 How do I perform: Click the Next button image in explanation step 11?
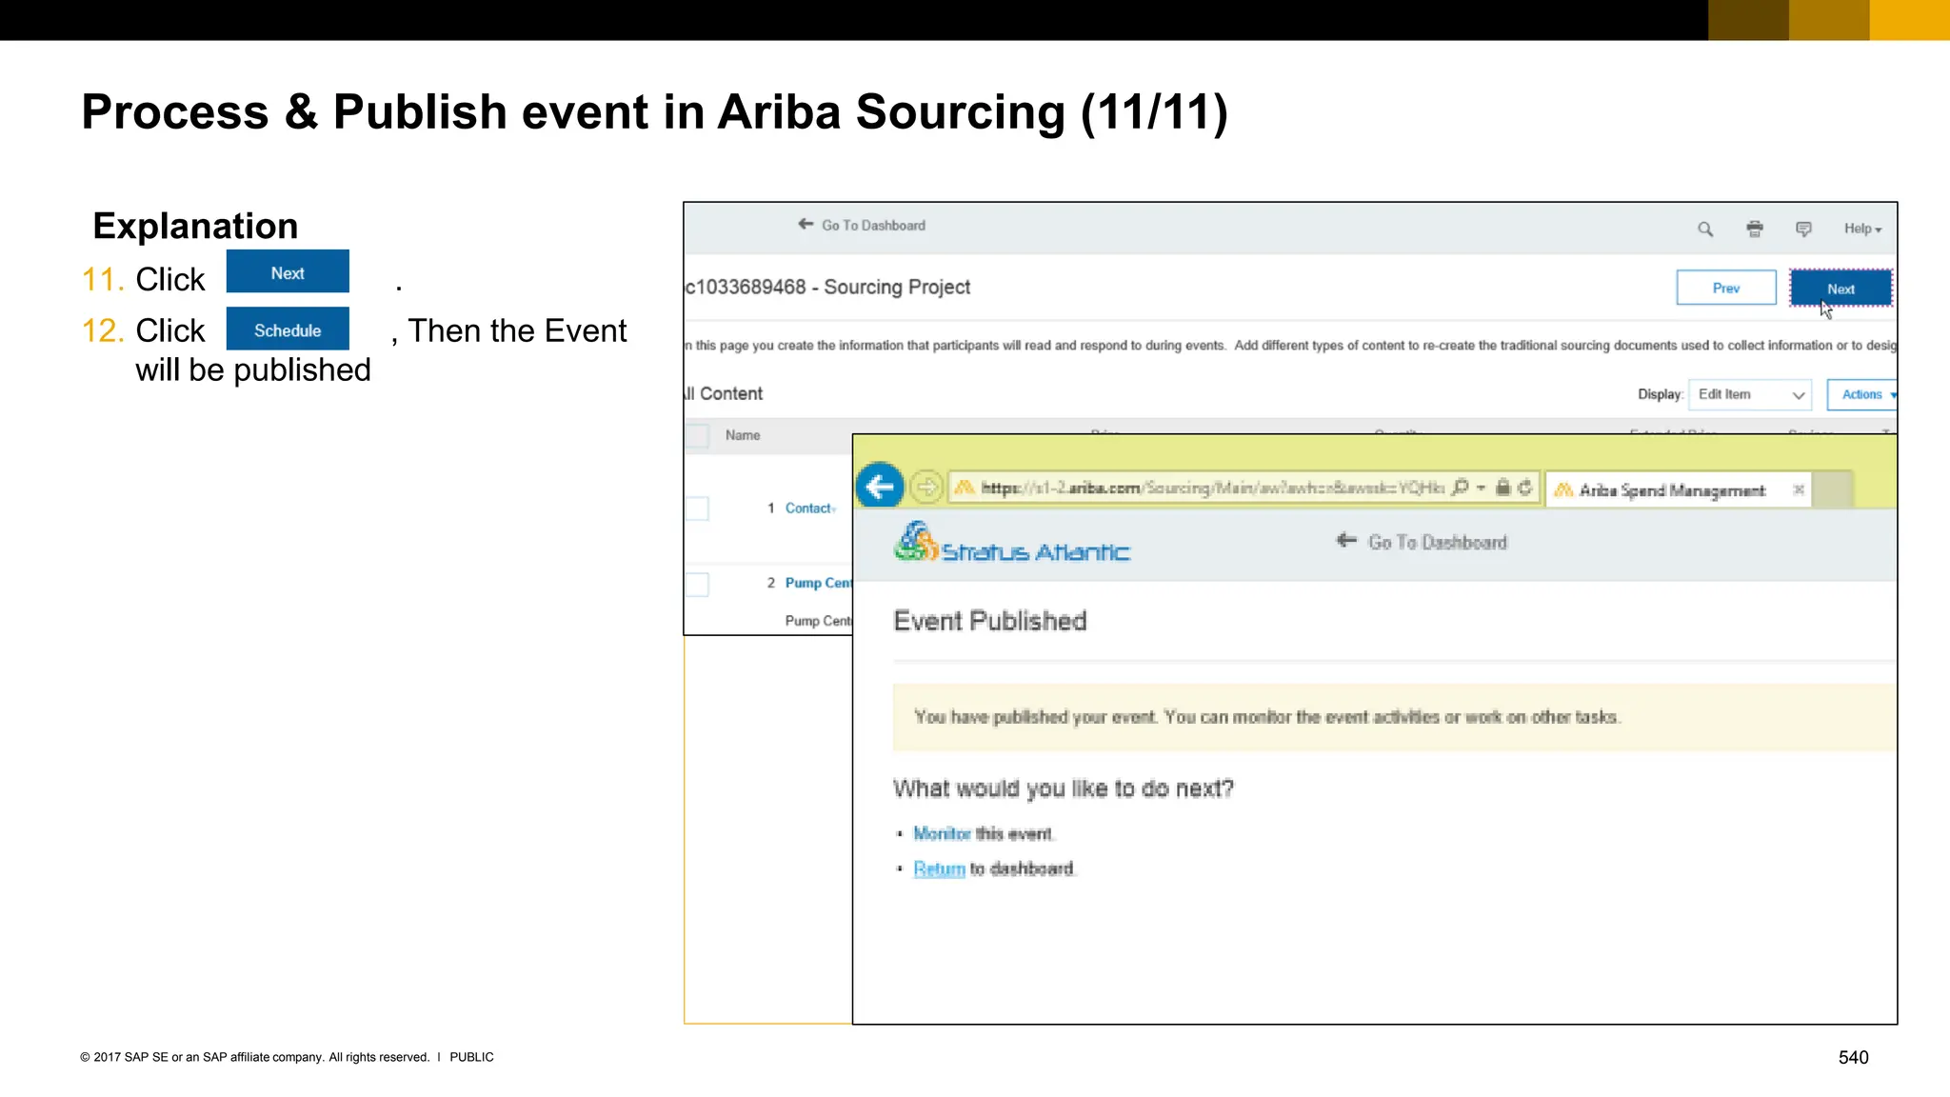point(288,272)
